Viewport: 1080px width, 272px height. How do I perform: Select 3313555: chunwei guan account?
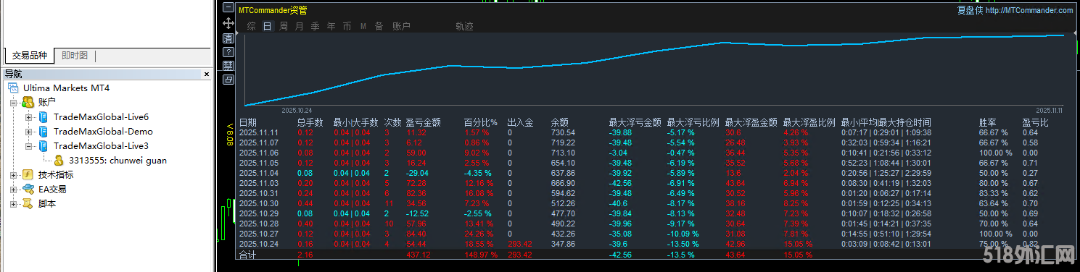[118, 161]
